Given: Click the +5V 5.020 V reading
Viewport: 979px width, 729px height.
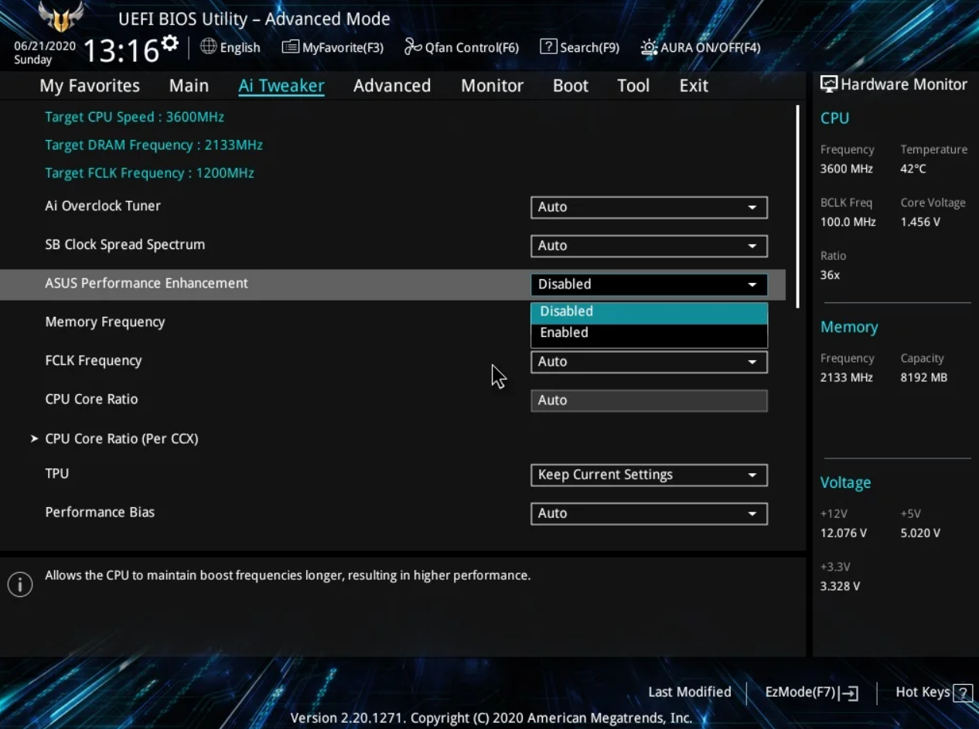Looking at the screenshot, I should tap(920, 533).
